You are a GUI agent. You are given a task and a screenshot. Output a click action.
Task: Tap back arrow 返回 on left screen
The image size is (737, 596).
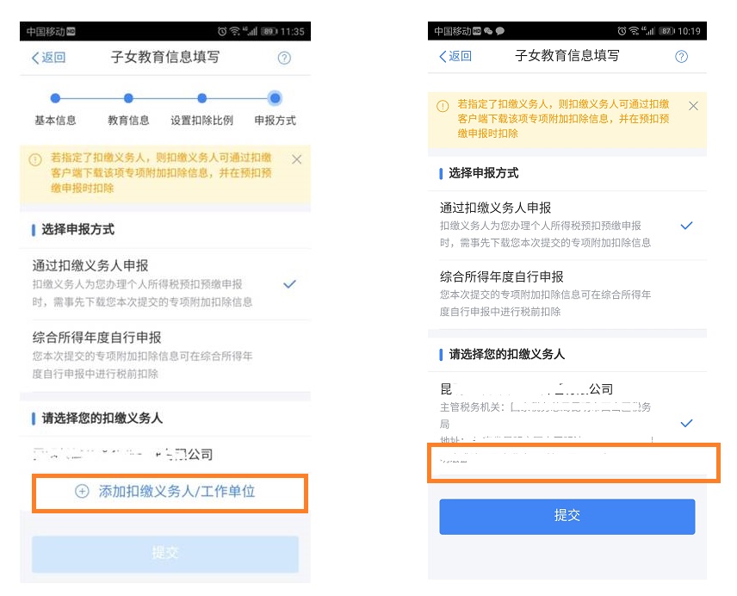(48, 58)
